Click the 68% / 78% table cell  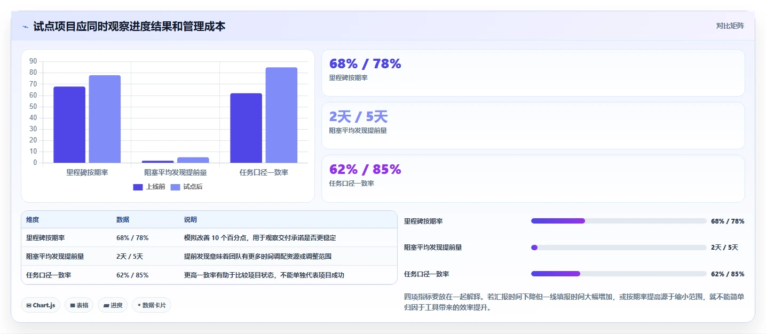132,238
